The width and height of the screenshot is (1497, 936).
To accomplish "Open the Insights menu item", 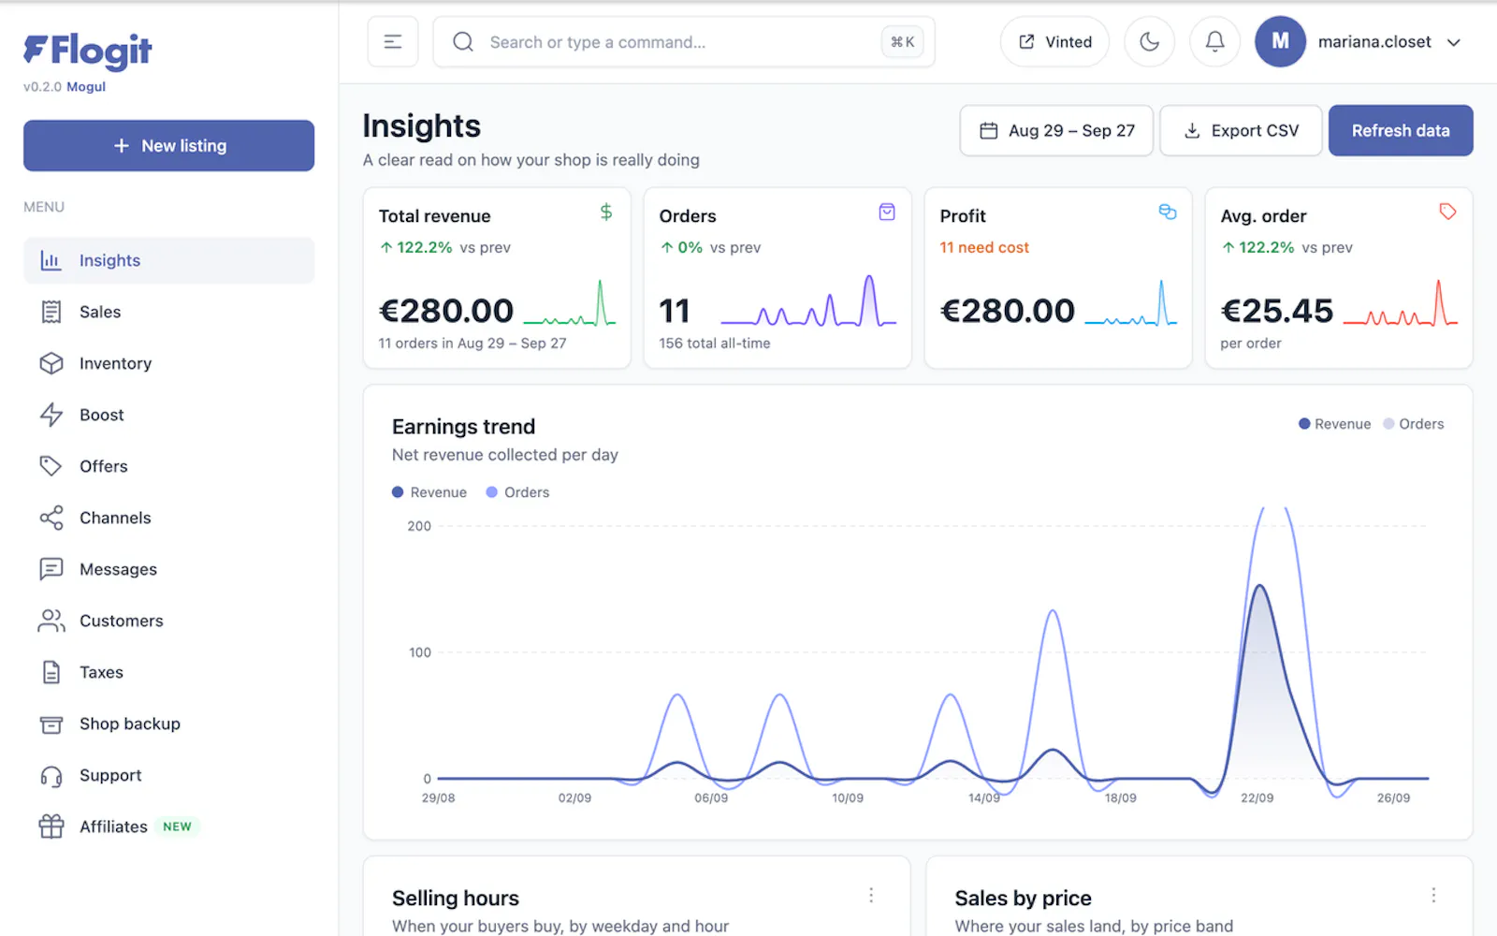I will [168, 260].
